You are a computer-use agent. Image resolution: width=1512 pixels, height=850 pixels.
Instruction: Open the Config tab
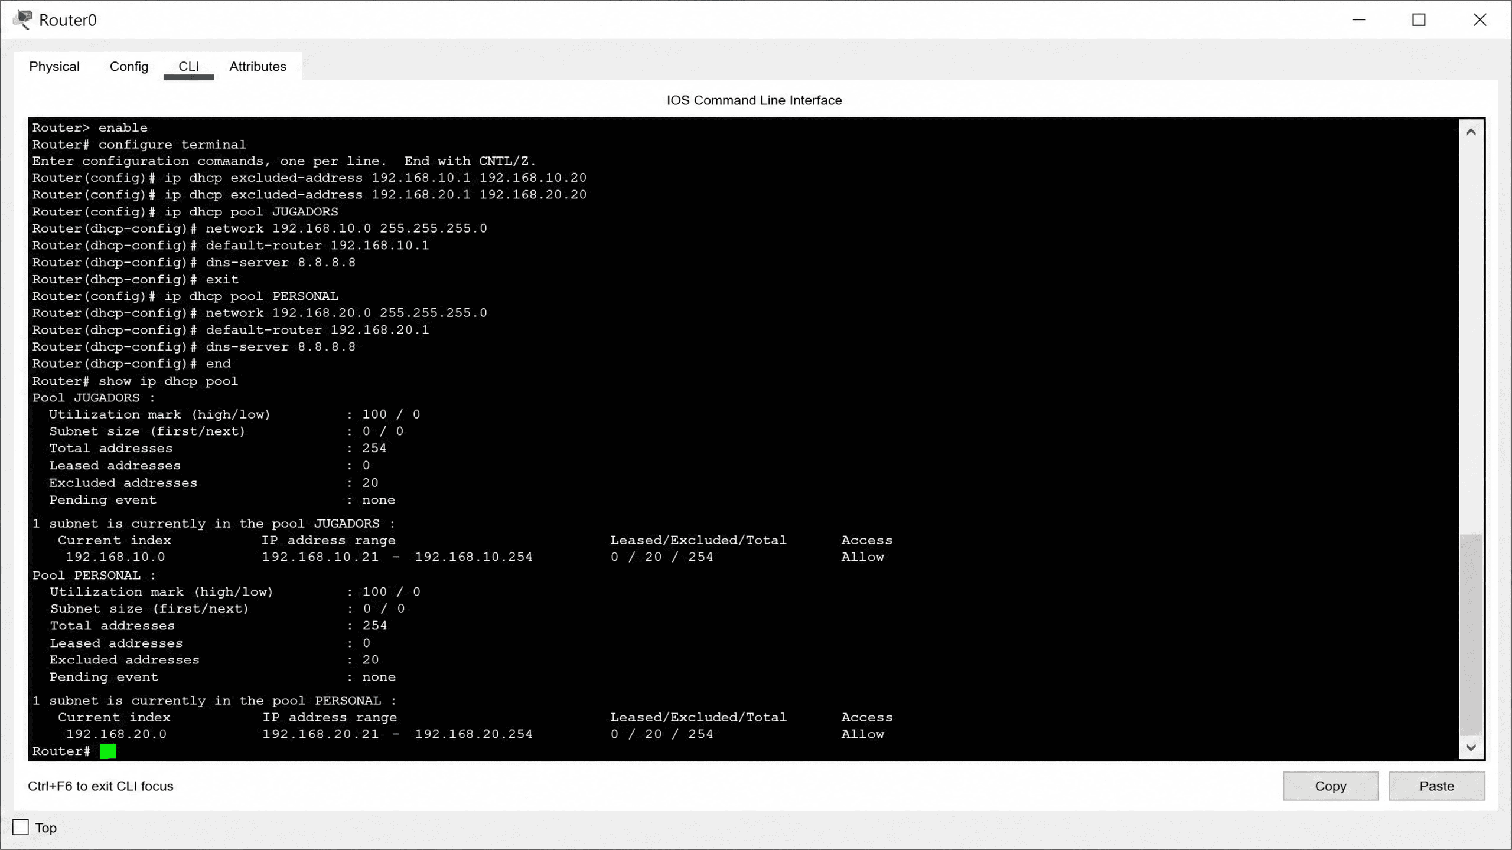[x=129, y=66]
